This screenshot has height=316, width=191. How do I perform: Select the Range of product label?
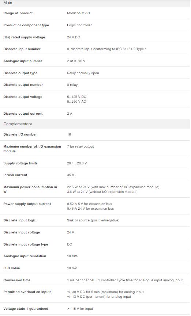pos(18,13)
